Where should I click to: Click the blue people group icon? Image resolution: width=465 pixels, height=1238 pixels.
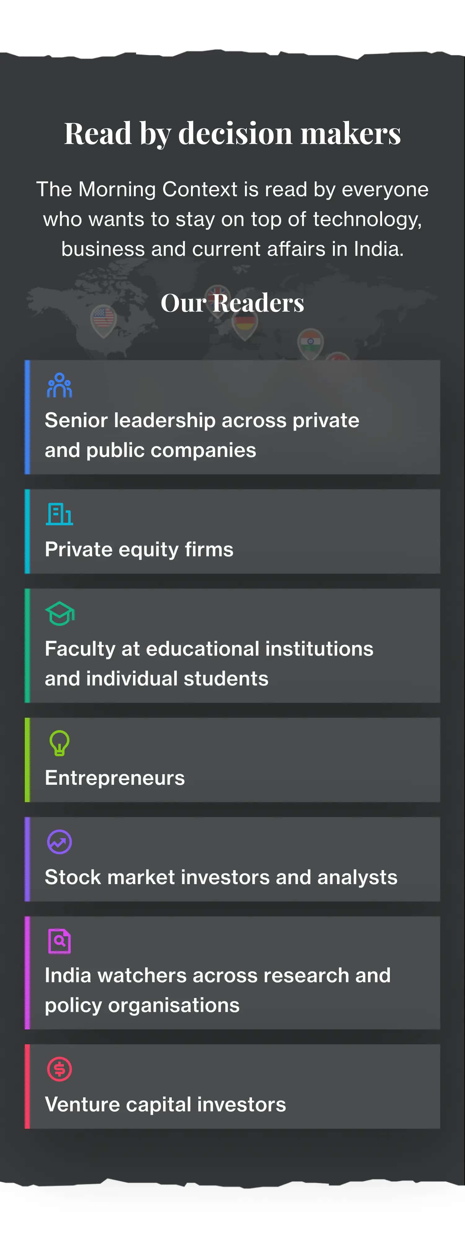tap(60, 386)
